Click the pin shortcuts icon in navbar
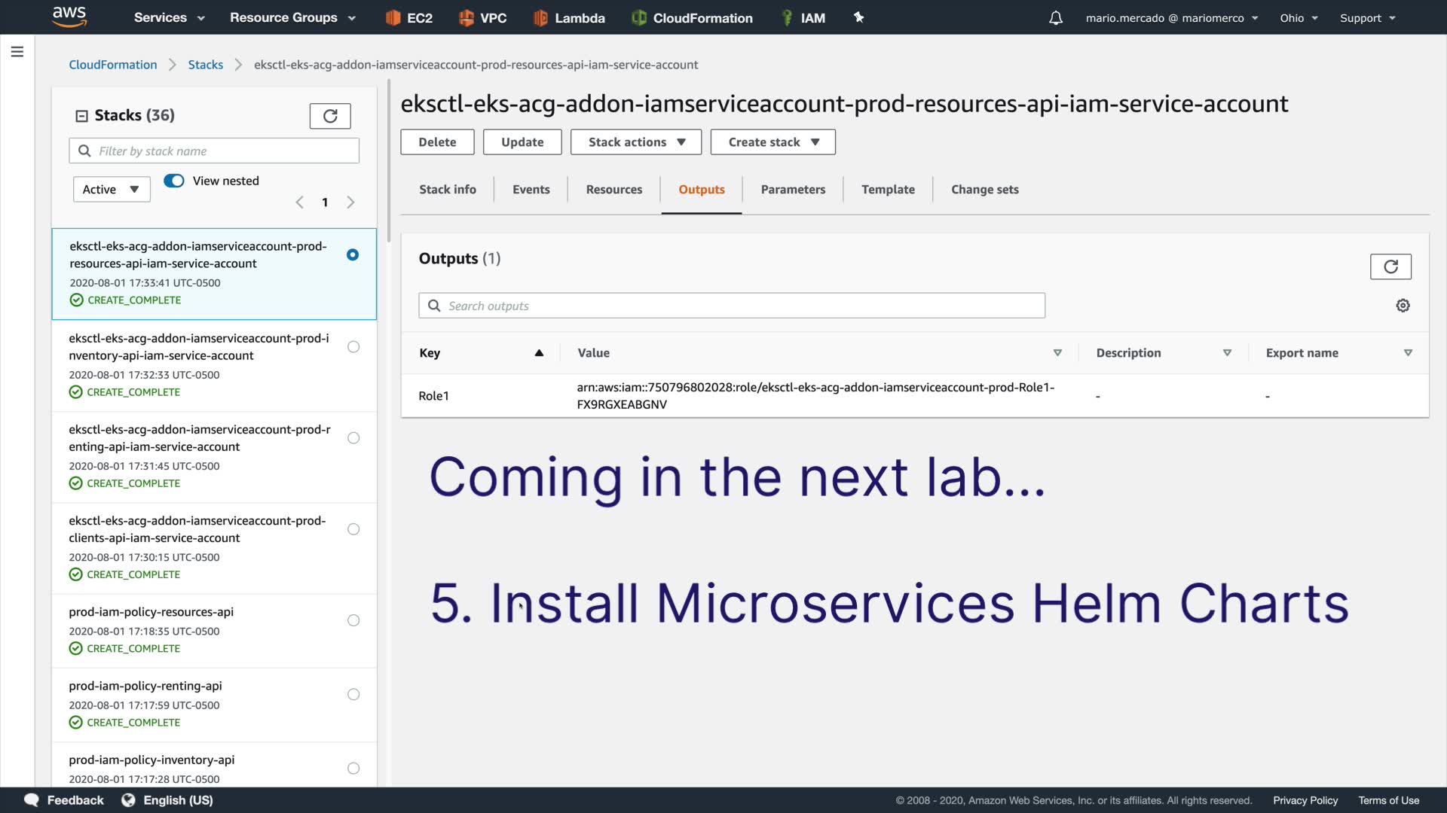 (858, 17)
